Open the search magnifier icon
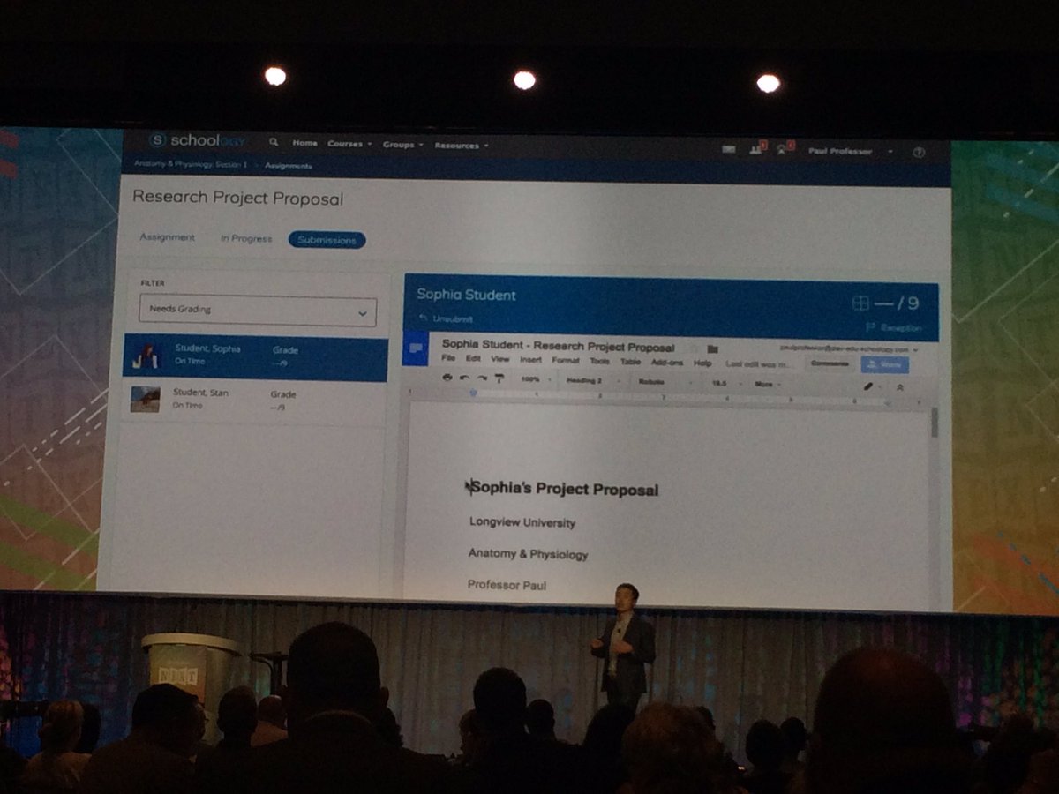This screenshot has width=1059, height=794. click(x=274, y=142)
